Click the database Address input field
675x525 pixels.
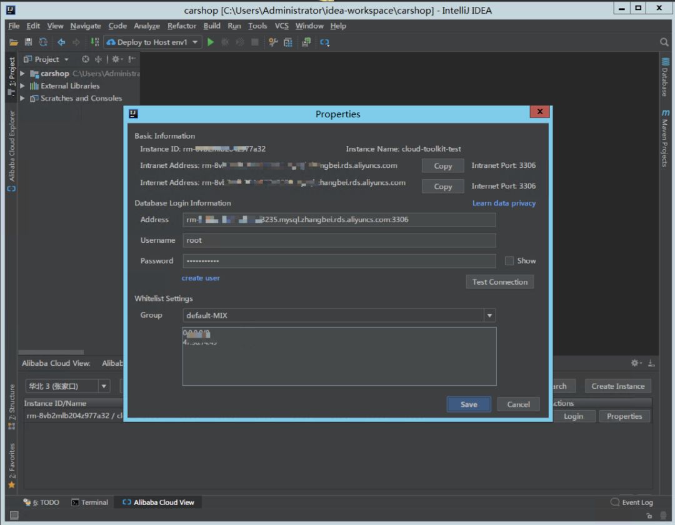click(339, 220)
